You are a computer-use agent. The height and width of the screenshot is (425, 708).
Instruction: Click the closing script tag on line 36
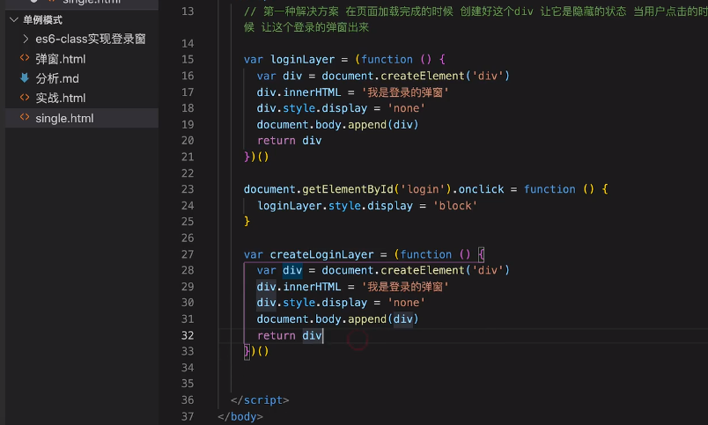click(x=260, y=400)
